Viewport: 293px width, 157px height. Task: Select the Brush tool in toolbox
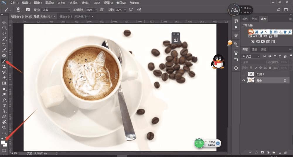point(4,61)
